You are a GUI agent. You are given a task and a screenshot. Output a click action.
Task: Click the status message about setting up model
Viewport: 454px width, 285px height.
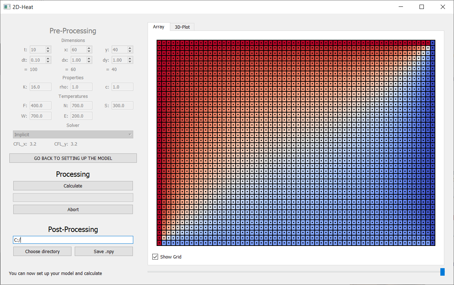coord(55,273)
